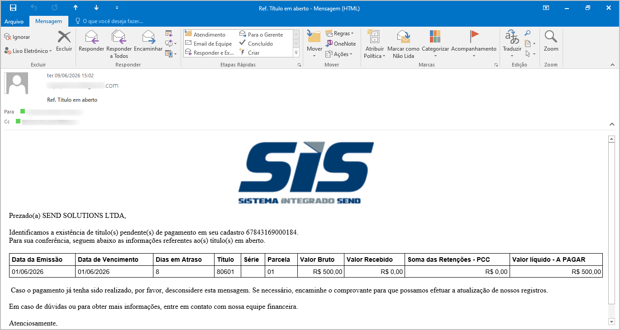Go to previous item with up arrow
The width and height of the screenshot is (620, 330).
[76, 8]
